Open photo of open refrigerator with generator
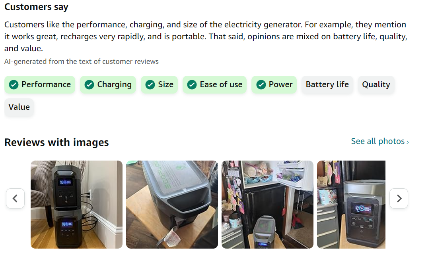 [268, 205]
